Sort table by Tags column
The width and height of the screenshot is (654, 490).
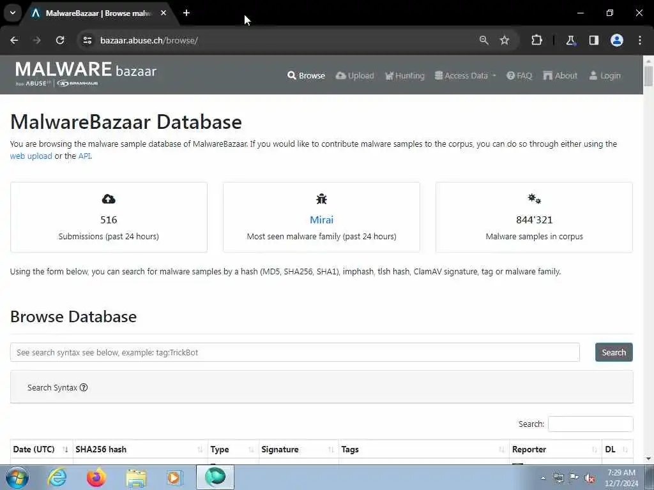(x=424, y=449)
